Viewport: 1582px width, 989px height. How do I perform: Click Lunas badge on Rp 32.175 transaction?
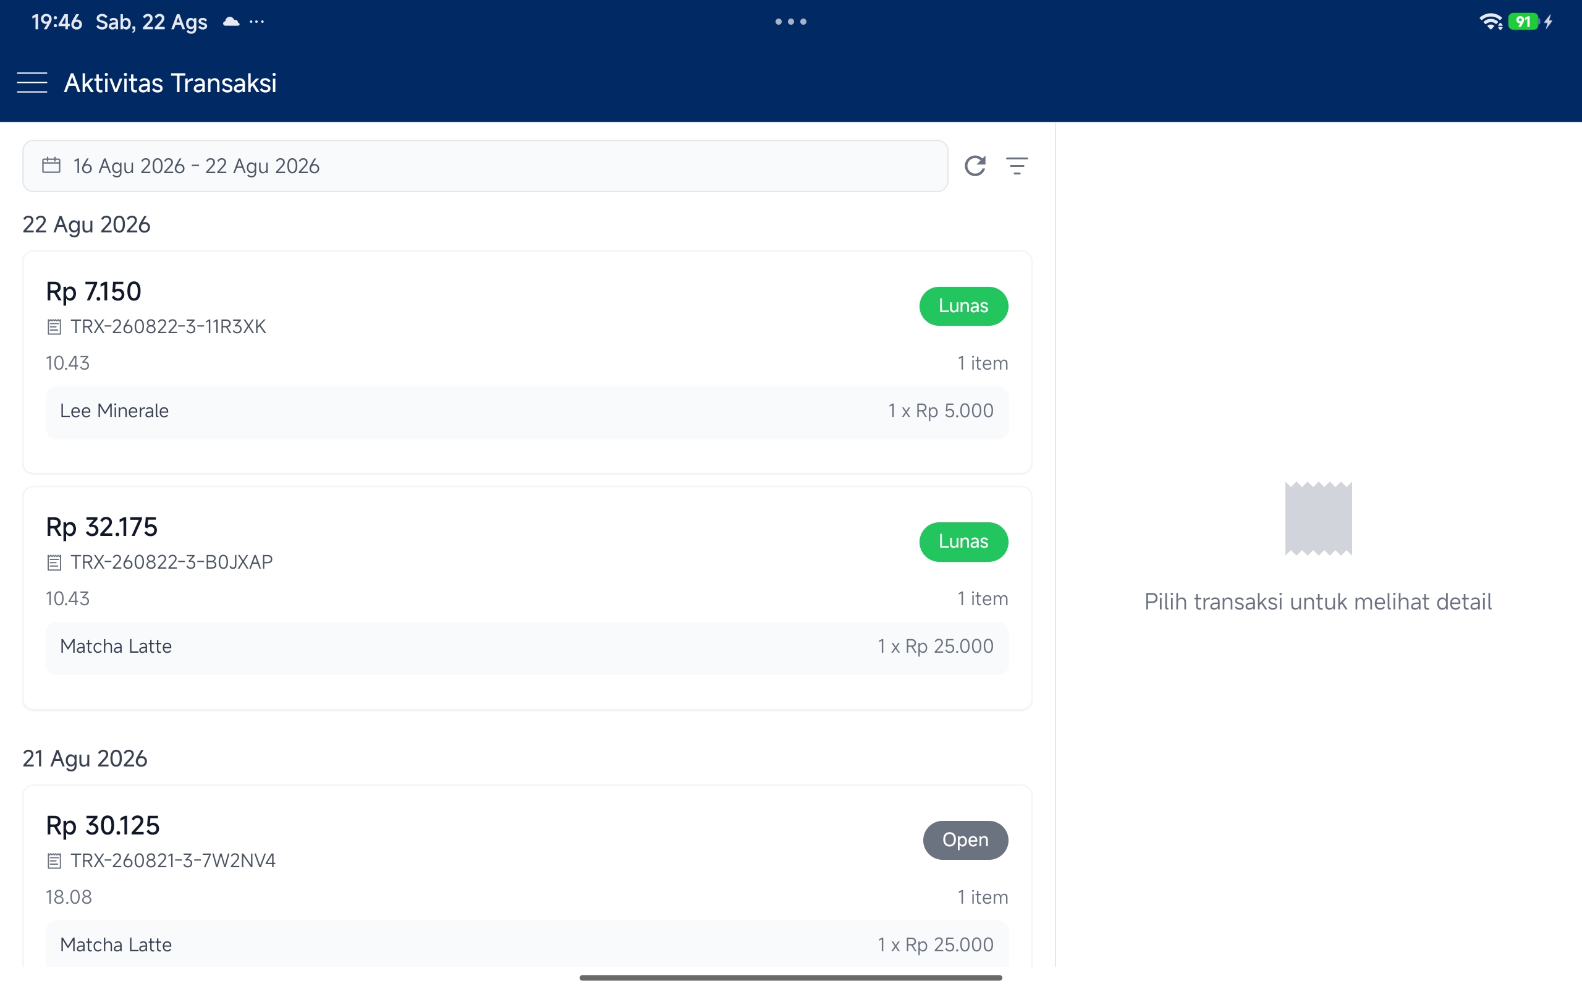tap(963, 541)
